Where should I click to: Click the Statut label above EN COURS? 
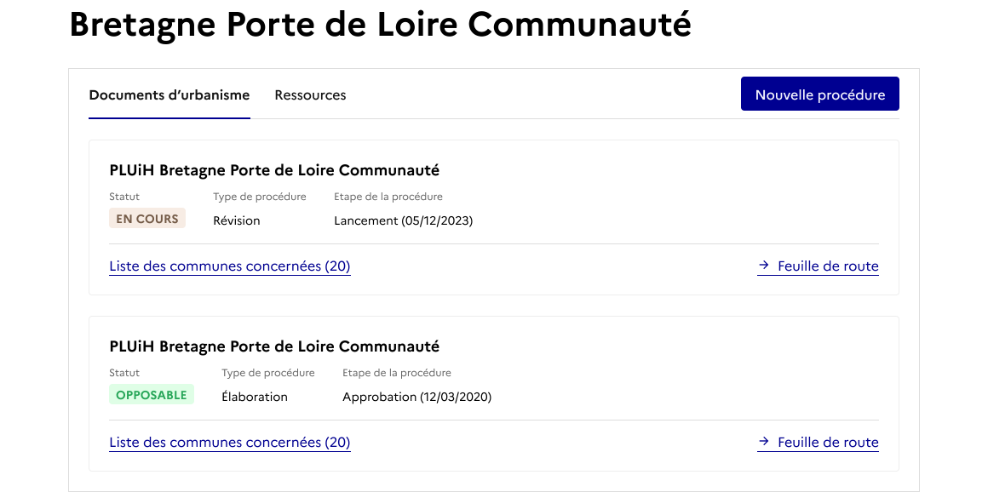tap(124, 197)
